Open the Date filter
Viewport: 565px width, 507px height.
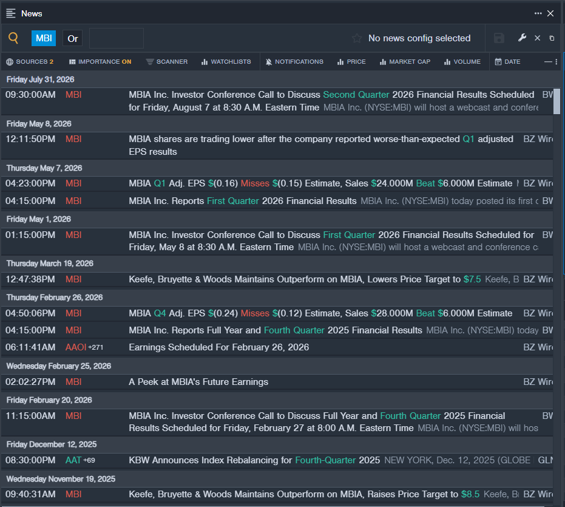(x=507, y=62)
